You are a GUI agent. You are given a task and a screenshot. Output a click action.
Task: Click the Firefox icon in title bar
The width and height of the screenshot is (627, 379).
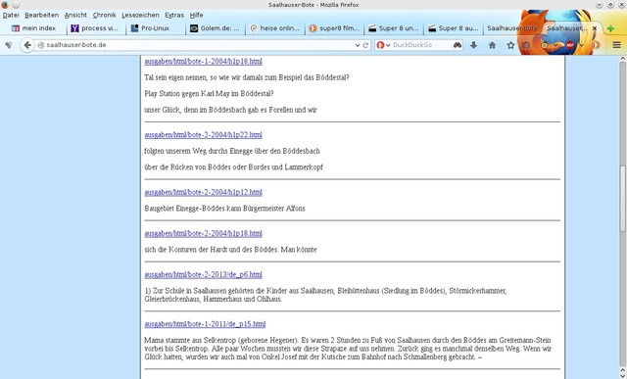(5, 5)
